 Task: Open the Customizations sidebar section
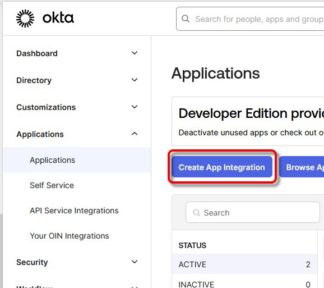point(46,107)
